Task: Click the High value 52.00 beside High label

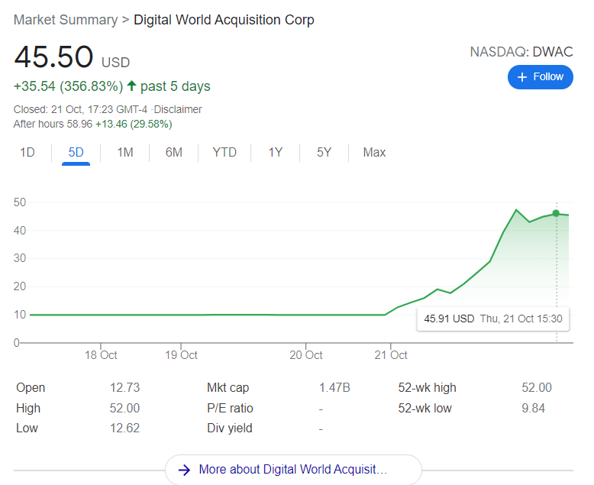Action: pyautogui.click(x=124, y=408)
